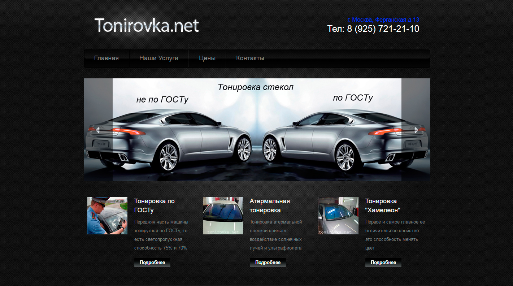Click the description starting Первое и самое главное
Viewport: 513px width, 286px height.
[x=395, y=235]
